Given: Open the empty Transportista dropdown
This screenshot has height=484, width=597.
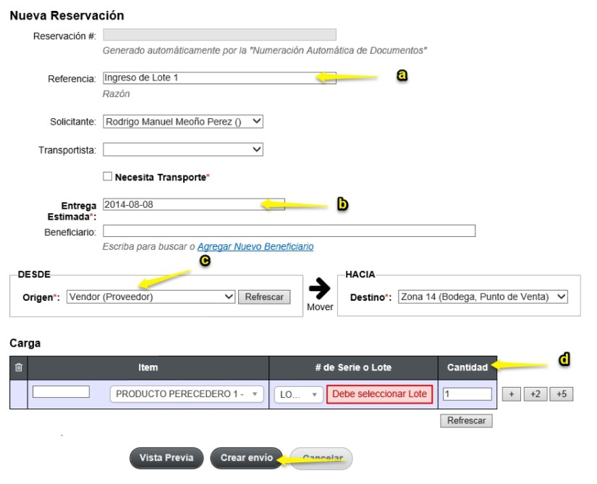Looking at the screenshot, I should pyautogui.click(x=183, y=149).
